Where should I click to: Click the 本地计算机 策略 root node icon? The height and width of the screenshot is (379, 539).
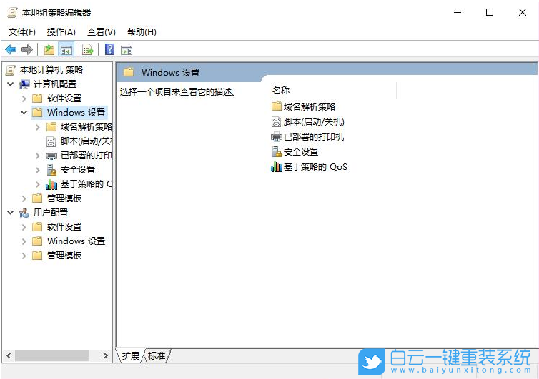click(x=11, y=70)
